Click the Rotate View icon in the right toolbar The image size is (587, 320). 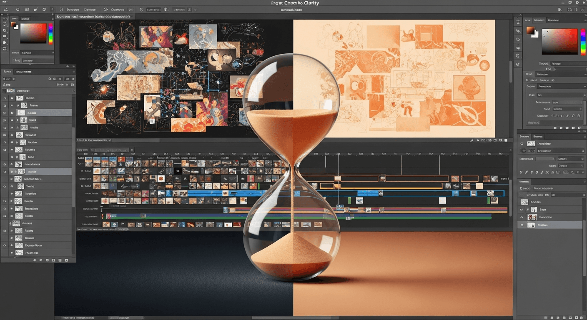(518, 56)
